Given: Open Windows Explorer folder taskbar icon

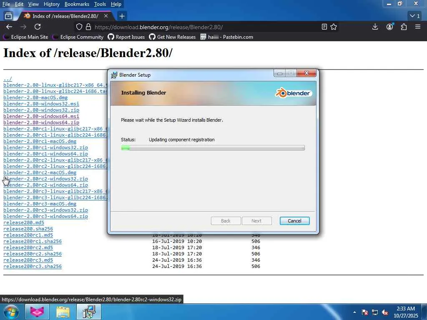Looking at the screenshot, I should coord(63,312).
